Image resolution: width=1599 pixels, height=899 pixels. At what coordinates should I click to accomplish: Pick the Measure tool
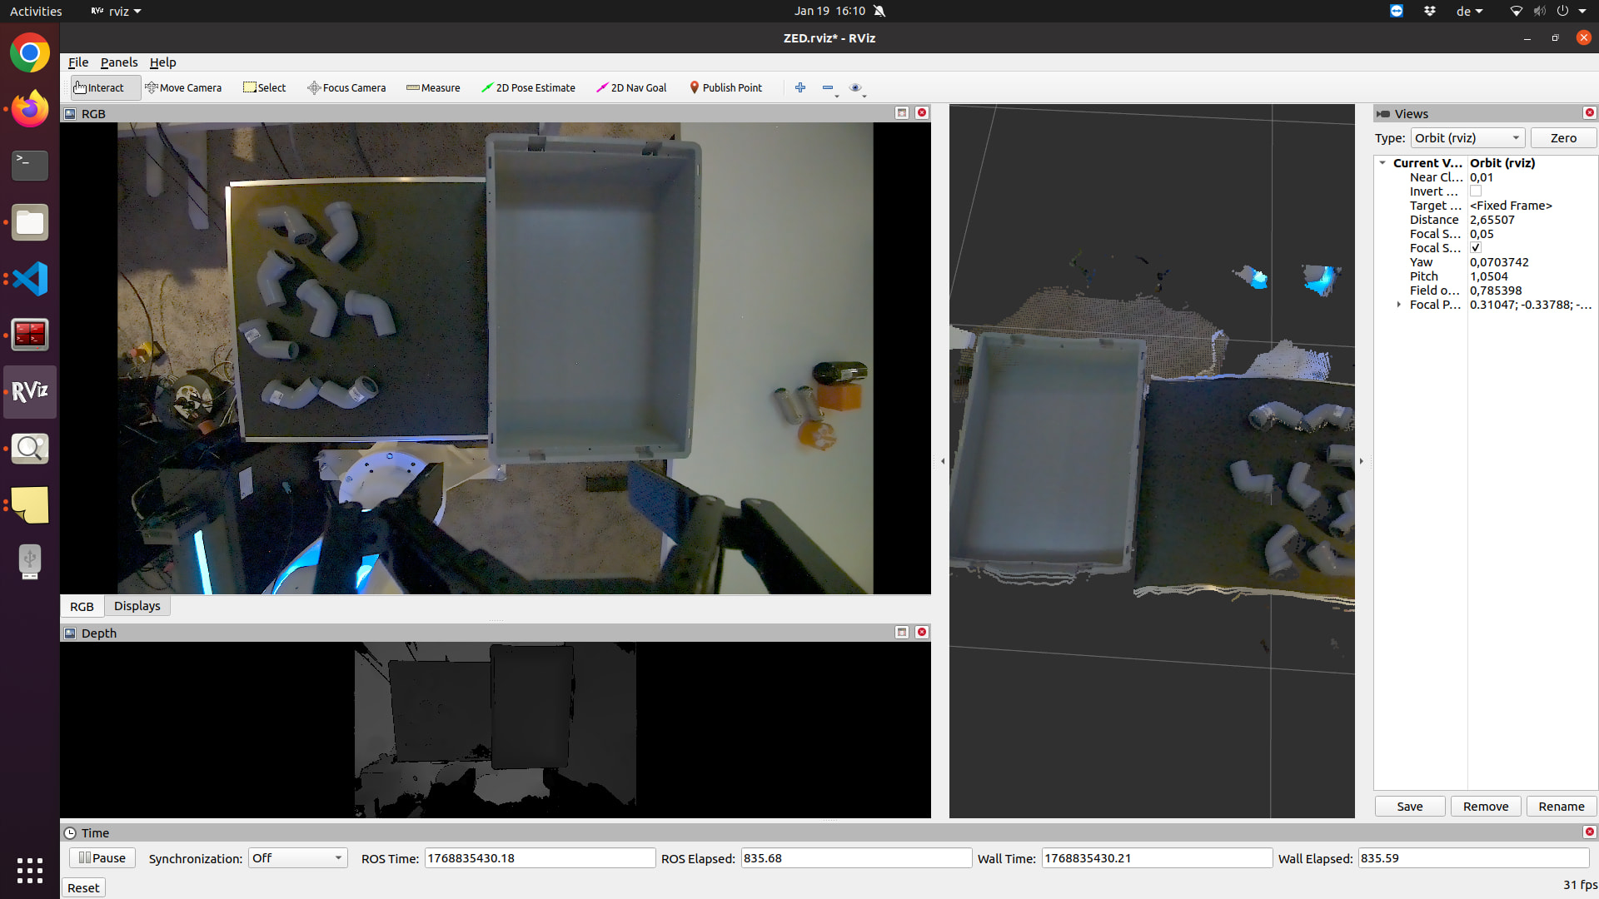(433, 87)
